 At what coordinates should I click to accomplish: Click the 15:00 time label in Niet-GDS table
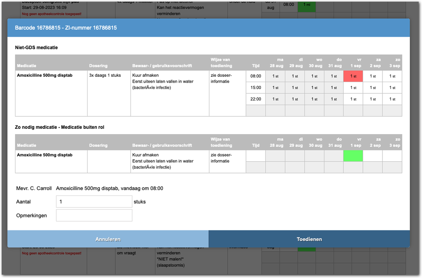256,88
